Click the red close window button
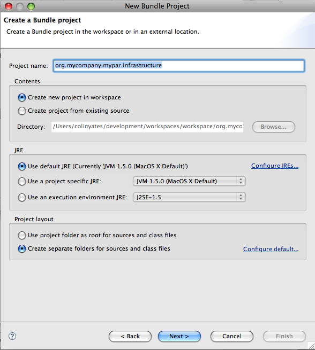 (9, 6)
